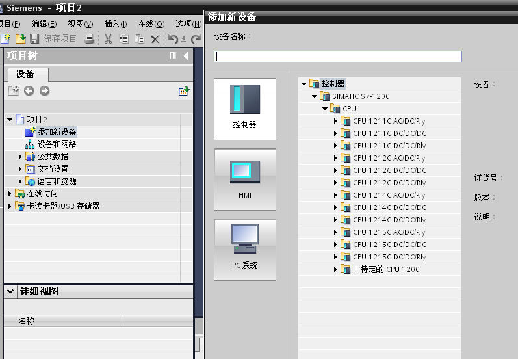Image resolution: width=518 pixels, height=359 pixels.
Task: Click the back arrow in project tree
Action: 29,91
